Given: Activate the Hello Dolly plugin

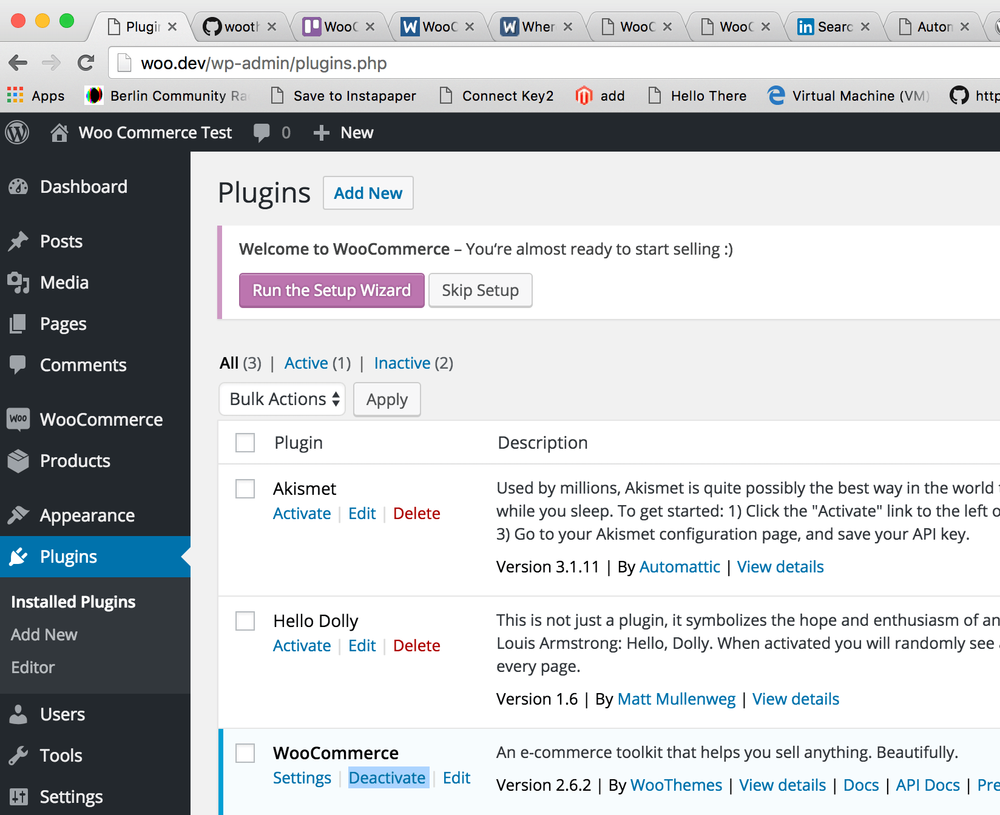Looking at the screenshot, I should click(302, 646).
